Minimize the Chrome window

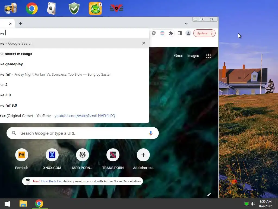[x=196, y=19]
